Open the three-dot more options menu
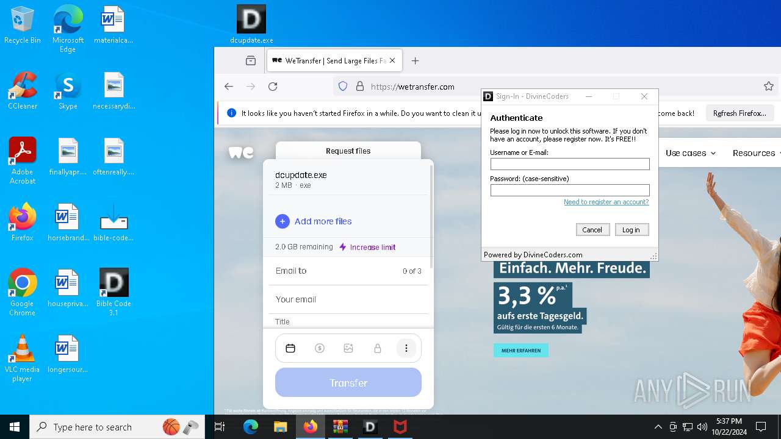The width and height of the screenshot is (781, 439). click(406, 348)
